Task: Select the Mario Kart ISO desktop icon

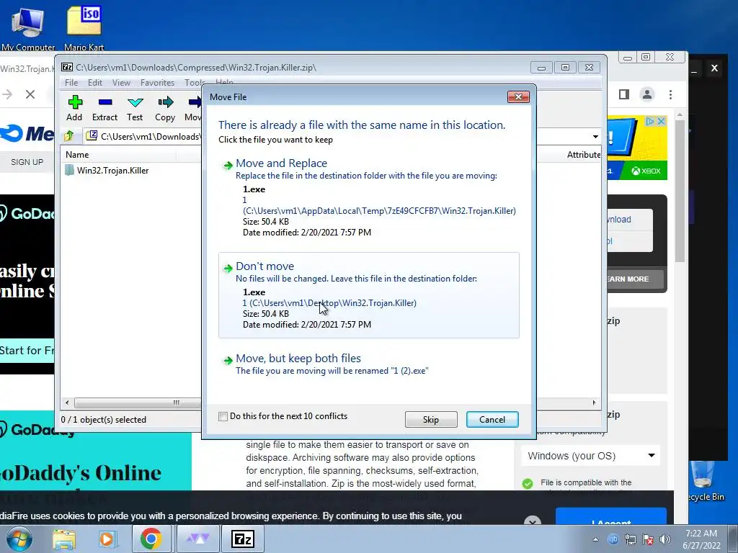Action: click(84, 27)
